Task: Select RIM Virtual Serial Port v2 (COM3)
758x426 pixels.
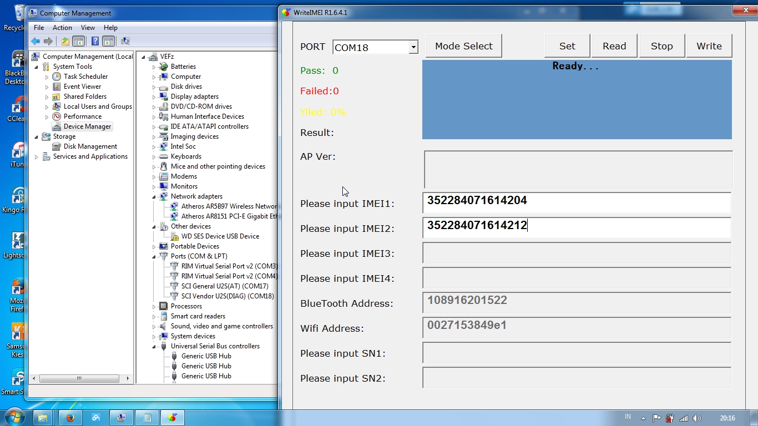Action: click(229, 266)
